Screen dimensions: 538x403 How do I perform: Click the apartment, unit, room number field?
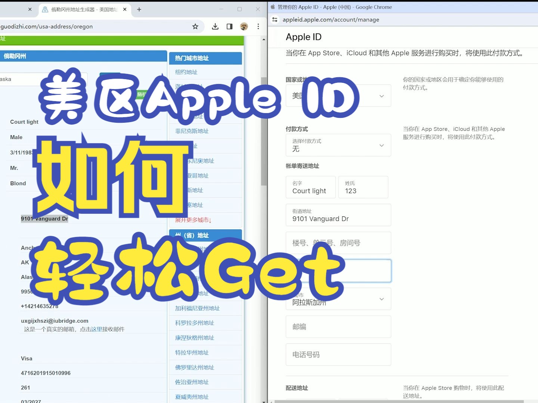(x=338, y=243)
